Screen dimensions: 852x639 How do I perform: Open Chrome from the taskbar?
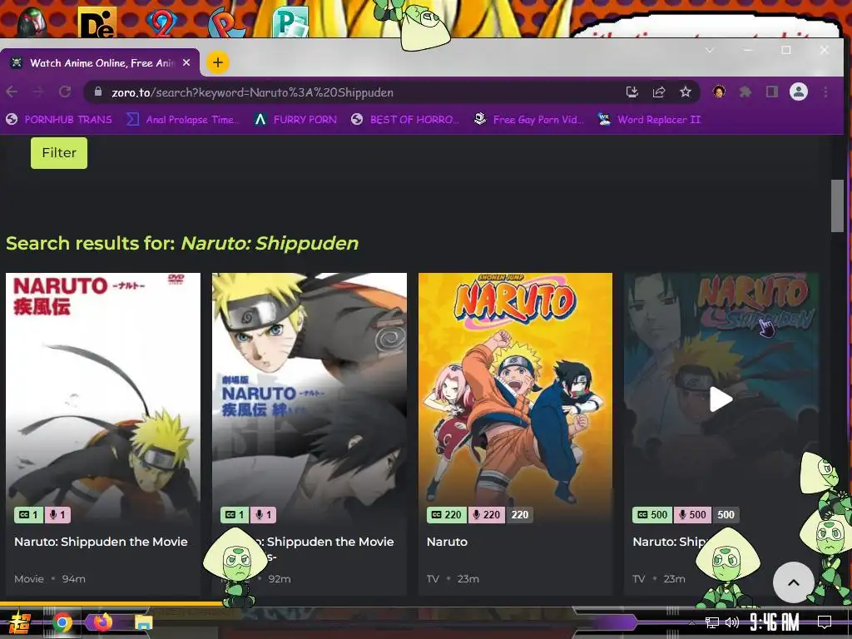tap(62, 622)
